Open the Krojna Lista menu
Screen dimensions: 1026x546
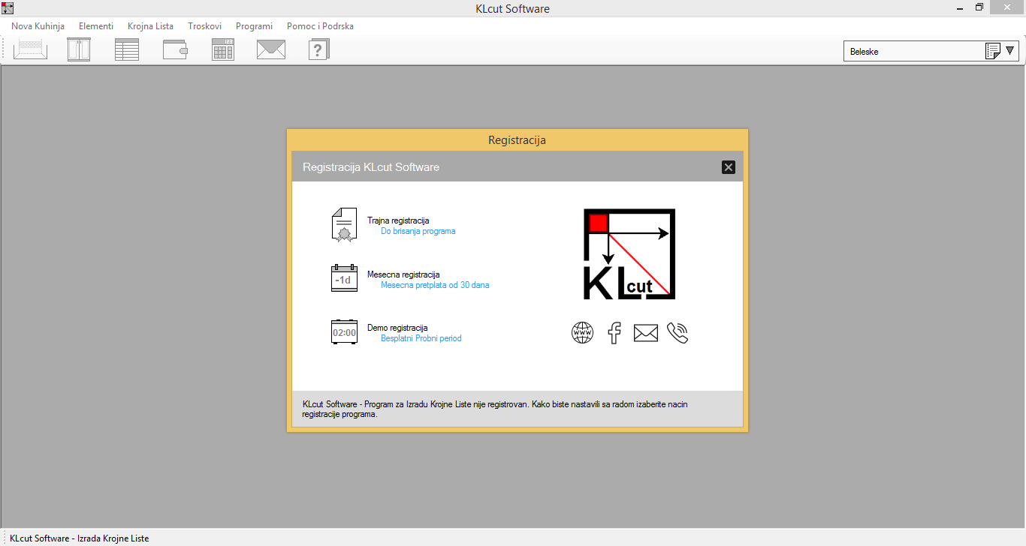150,26
